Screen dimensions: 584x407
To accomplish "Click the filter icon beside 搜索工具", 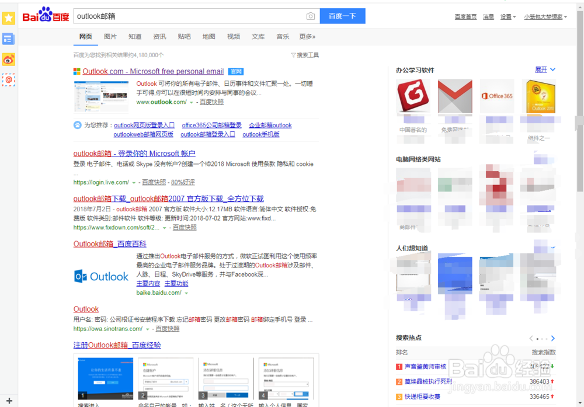I will (293, 55).
